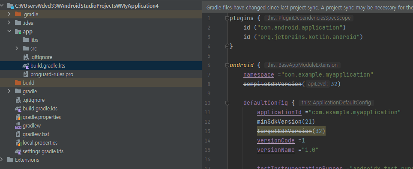The width and height of the screenshot is (413, 169).
Task: Click the closing fold marker at line 4
Action: (227, 46)
